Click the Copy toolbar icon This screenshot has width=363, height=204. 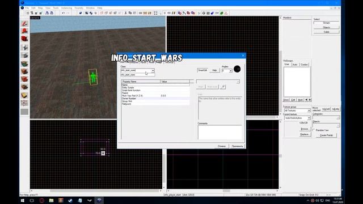130,13
